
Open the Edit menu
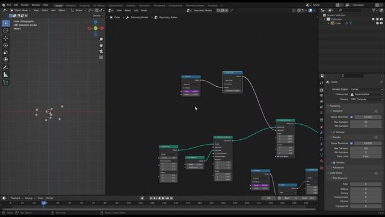[16, 5]
